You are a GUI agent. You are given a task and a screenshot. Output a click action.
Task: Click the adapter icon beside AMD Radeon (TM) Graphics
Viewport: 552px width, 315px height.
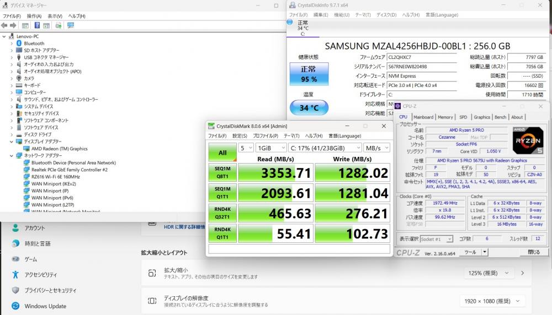coord(26,149)
